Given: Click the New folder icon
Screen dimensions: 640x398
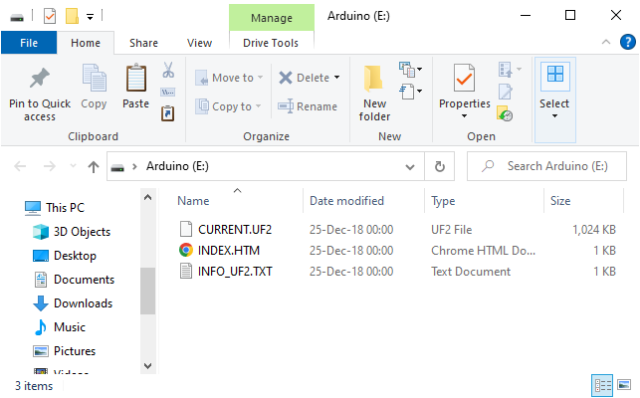Looking at the screenshot, I should pos(373,79).
